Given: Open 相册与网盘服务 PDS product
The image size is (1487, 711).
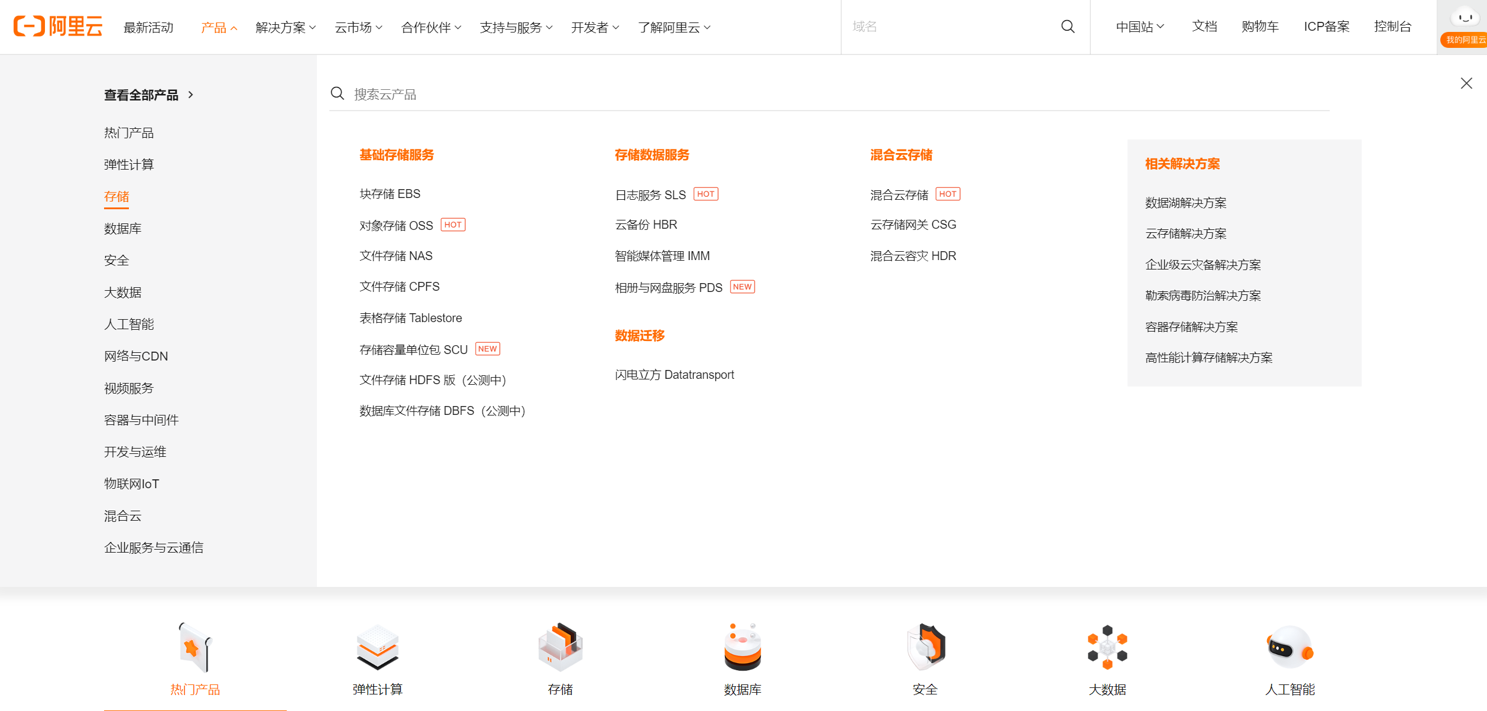Looking at the screenshot, I should [669, 287].
